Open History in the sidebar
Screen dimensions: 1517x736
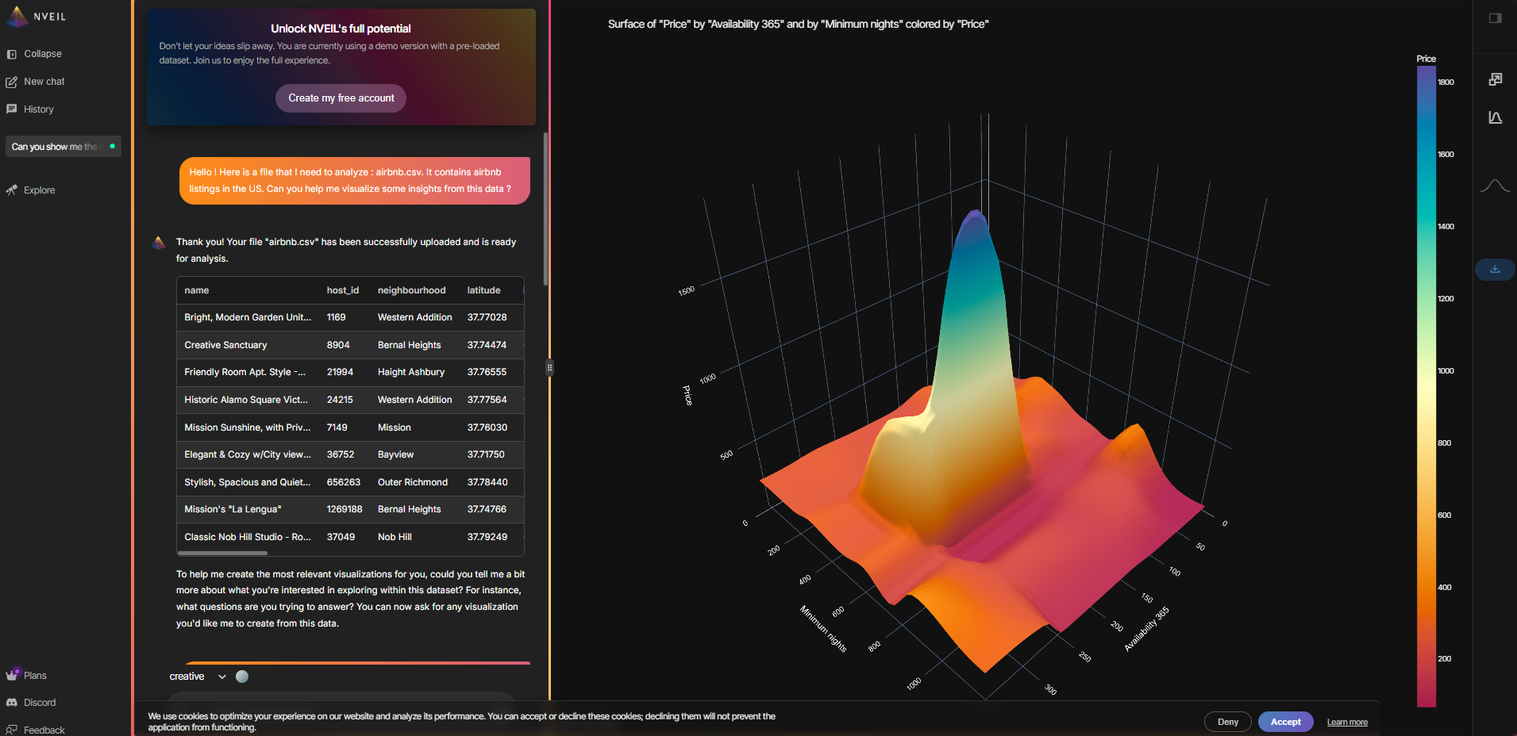39,109
